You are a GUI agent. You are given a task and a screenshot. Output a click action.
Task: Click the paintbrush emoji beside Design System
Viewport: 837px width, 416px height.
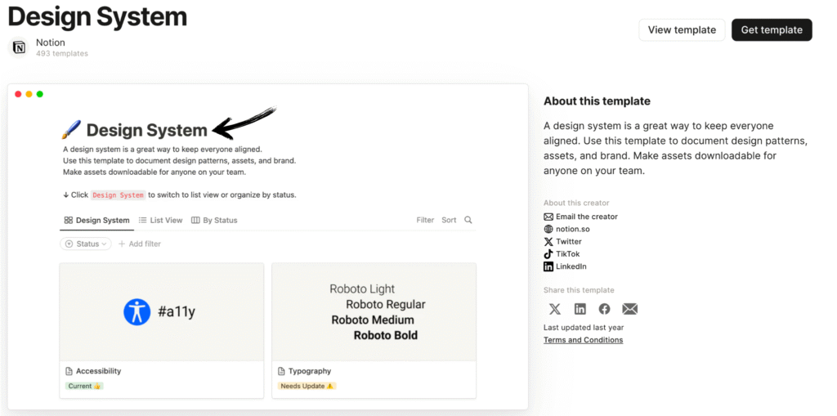(71, 130)
